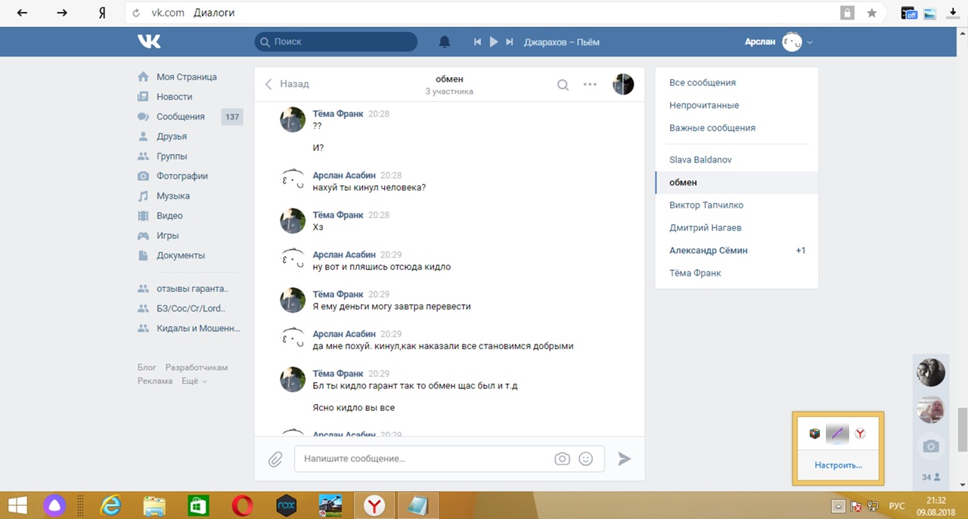Search within the conversation using magnifier icon
This screenshot has width=968, height=519.
(563, 85)
